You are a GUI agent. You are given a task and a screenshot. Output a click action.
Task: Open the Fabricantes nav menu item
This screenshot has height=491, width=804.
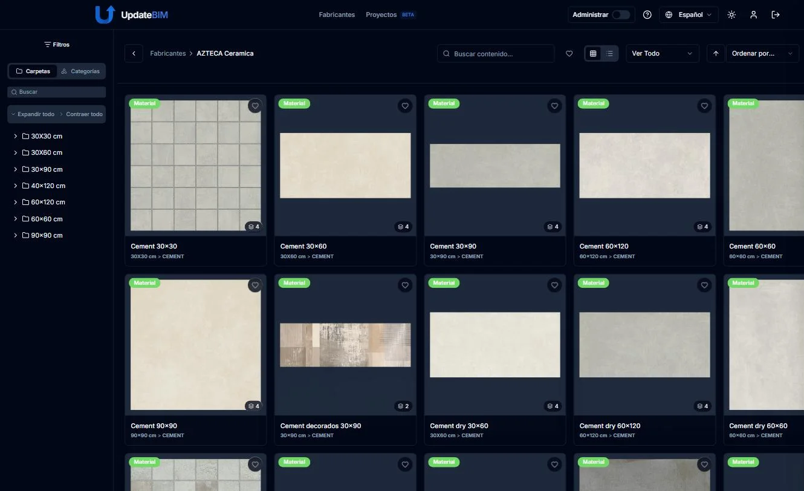[337, 15]
